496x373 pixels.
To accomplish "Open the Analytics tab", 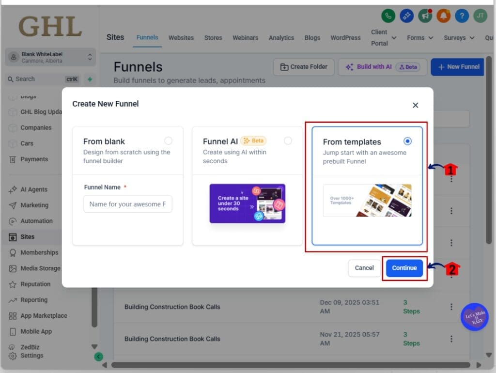I will coord(281,37).
